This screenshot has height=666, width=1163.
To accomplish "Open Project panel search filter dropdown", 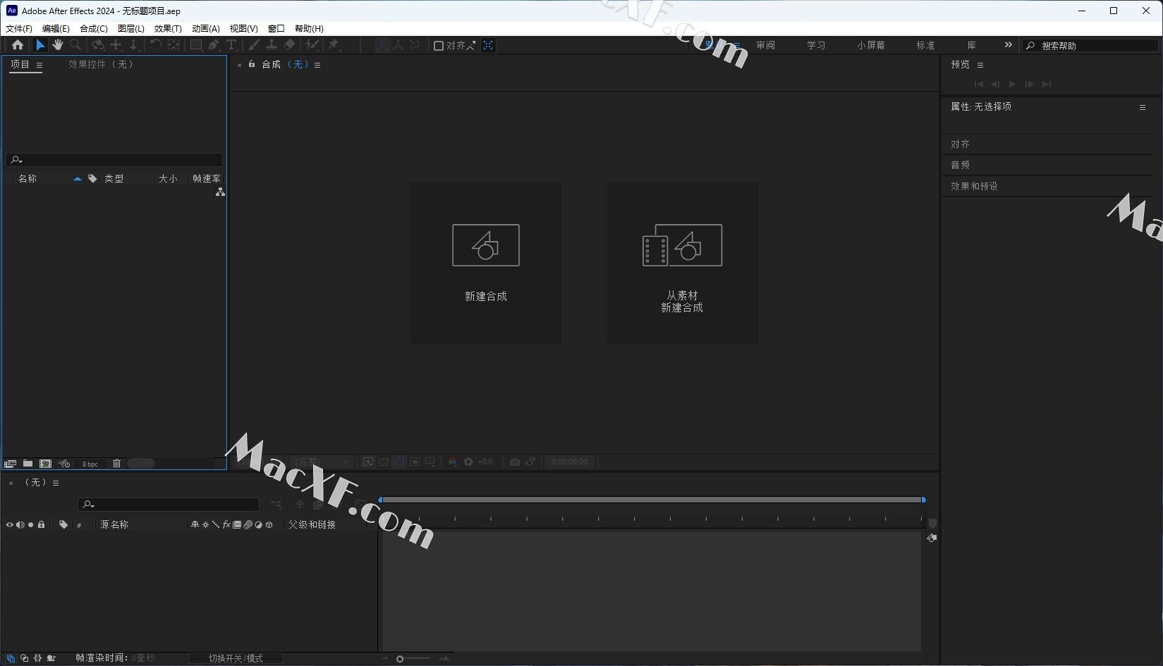I will pos(17,160).
